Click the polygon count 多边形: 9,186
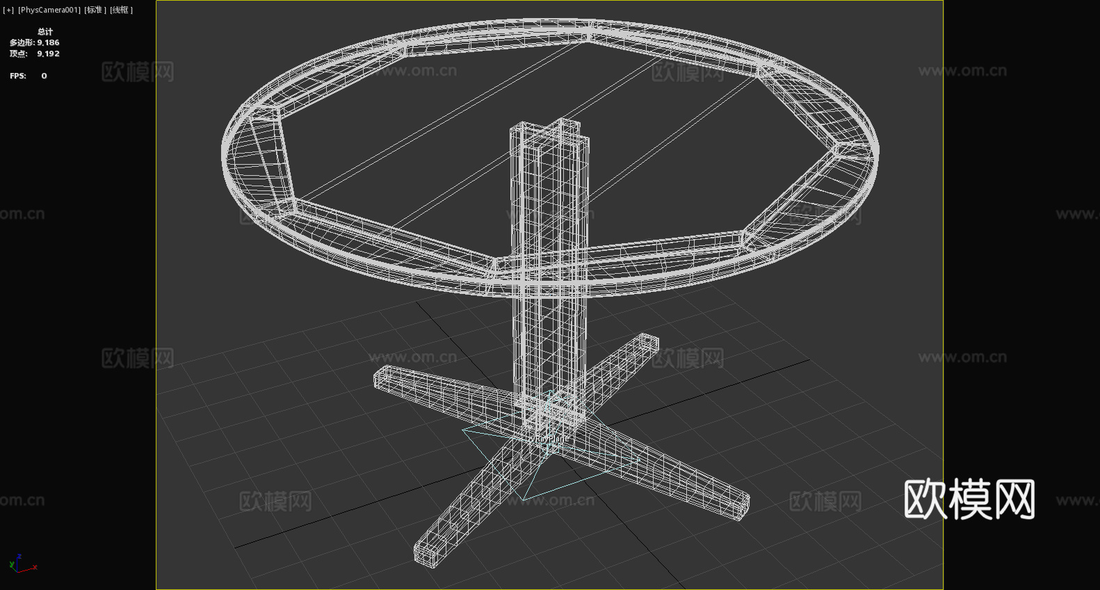Screen dimensions: 1100x590 coord(35,42)
